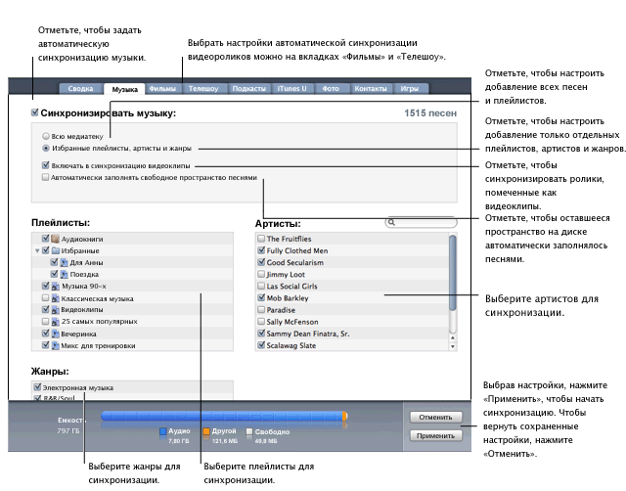Open the Игры tab
Image resolution: width=626 pixels, height=491 pixels.
pos(410,89)
